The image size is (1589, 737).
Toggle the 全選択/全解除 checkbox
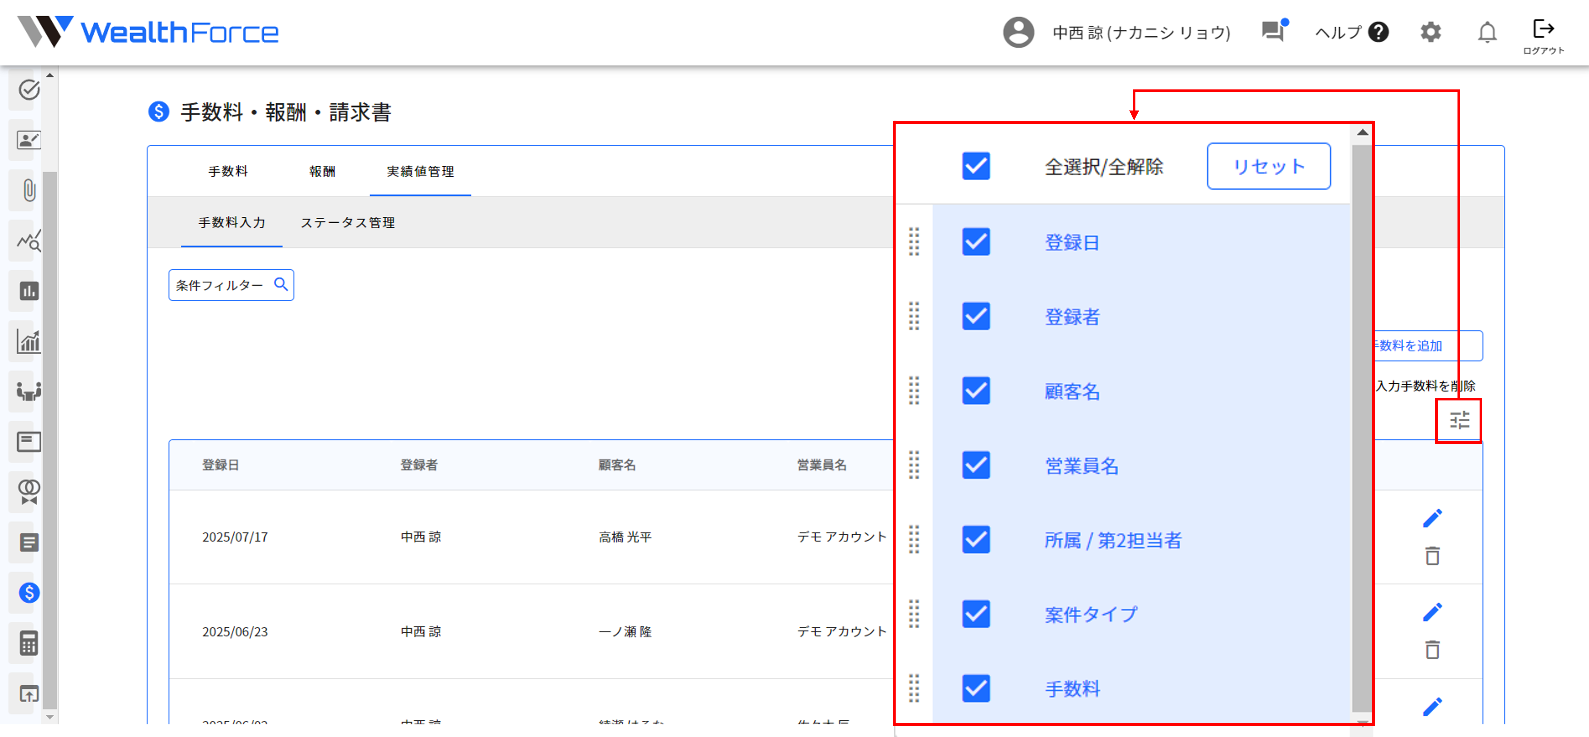(976, 166)
